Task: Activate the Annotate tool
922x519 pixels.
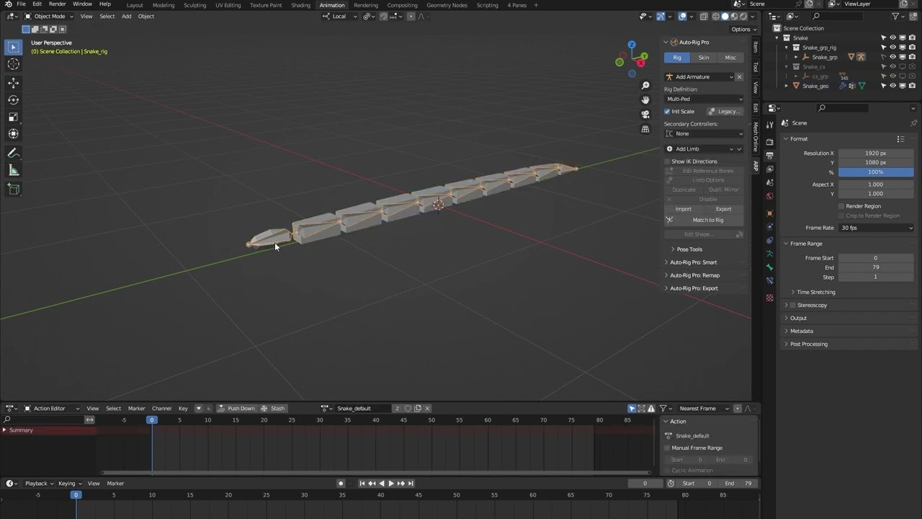Action: pyautogui.click(x=13, y=153)
